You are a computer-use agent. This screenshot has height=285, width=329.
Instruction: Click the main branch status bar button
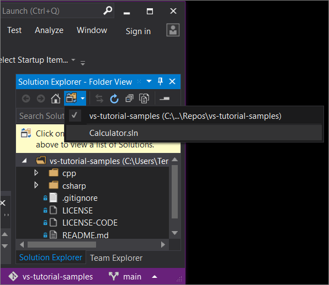click(132, 277)
